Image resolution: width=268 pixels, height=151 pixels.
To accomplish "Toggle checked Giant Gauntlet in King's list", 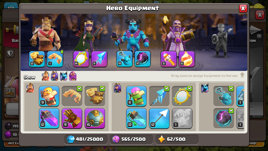I will 95,96.
